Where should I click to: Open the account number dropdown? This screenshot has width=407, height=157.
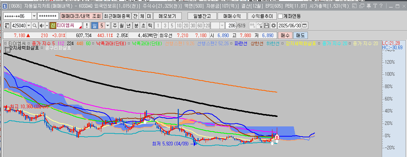click(34, 16)
